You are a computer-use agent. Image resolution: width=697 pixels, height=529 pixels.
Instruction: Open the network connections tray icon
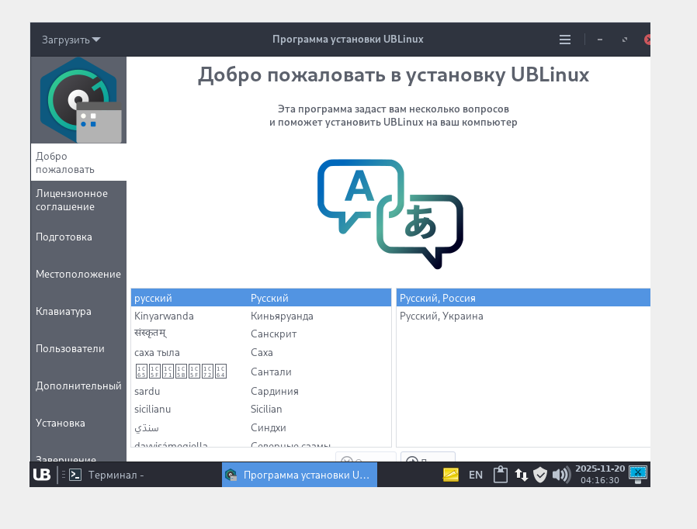(x=522, y=475)
